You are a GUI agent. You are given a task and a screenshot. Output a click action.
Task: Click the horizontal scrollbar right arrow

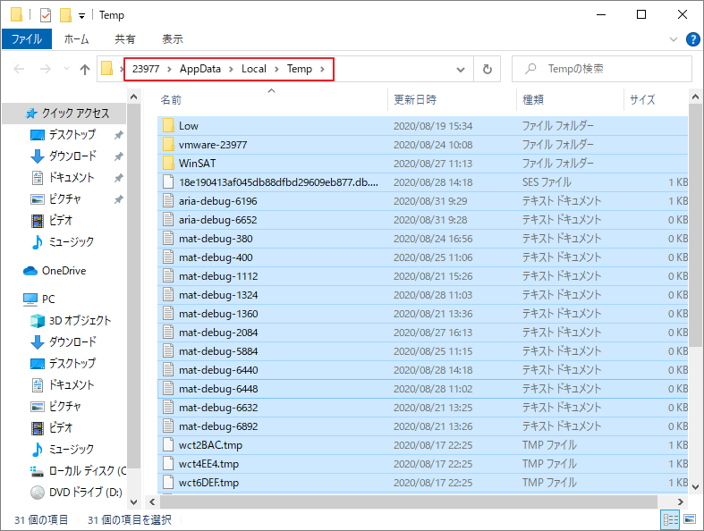click(x=681, y=501)
